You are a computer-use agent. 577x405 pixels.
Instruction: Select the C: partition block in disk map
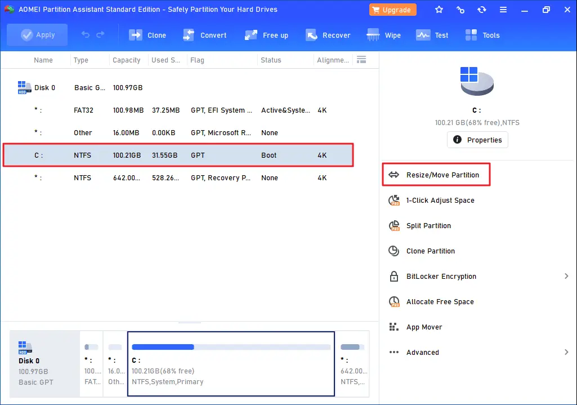231,364
